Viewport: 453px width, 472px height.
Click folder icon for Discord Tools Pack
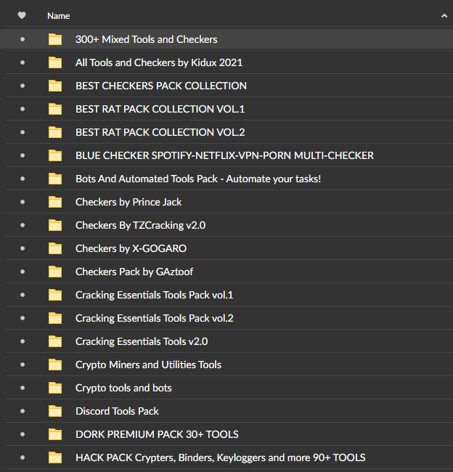[55, 410]
